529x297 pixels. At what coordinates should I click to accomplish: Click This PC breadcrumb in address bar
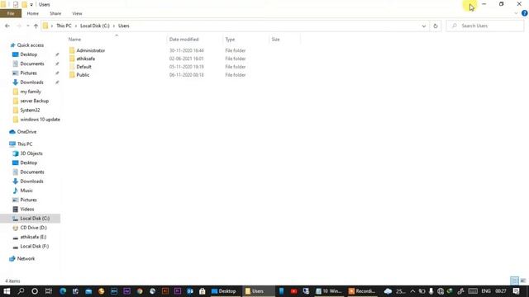pyautogui.click(x=64, y=26)
